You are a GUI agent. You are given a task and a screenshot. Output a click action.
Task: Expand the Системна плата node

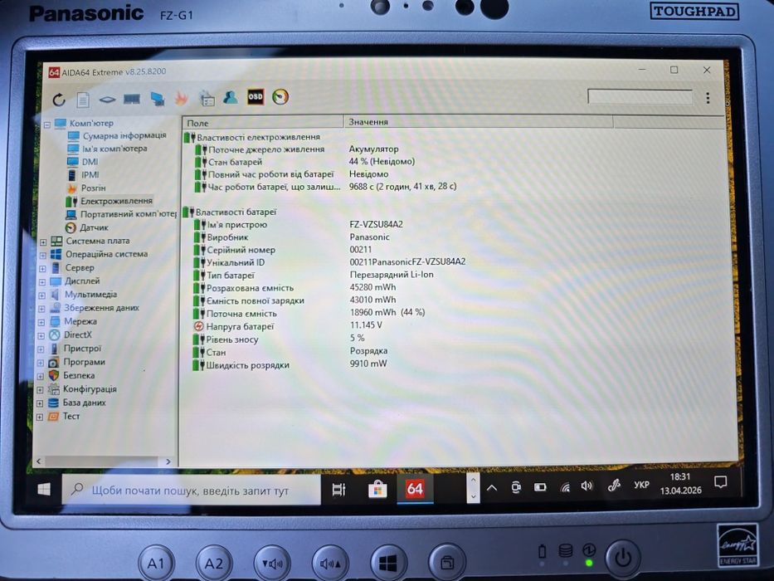[x=43, y=242]
